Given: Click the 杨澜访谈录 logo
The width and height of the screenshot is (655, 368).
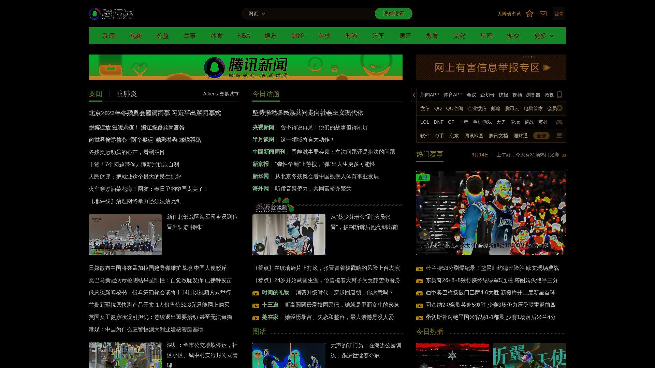Looking at the screenshot, I should [275, 205].
